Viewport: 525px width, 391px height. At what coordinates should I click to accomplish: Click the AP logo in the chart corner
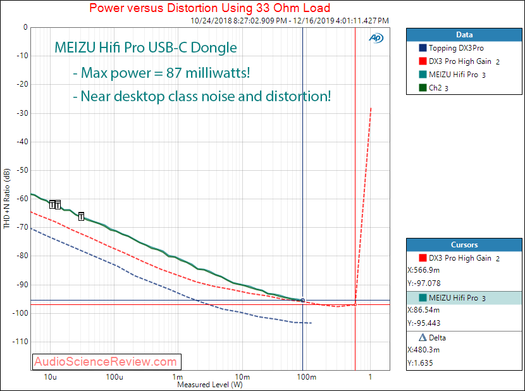pyautogui.click(x=376, y=38)
